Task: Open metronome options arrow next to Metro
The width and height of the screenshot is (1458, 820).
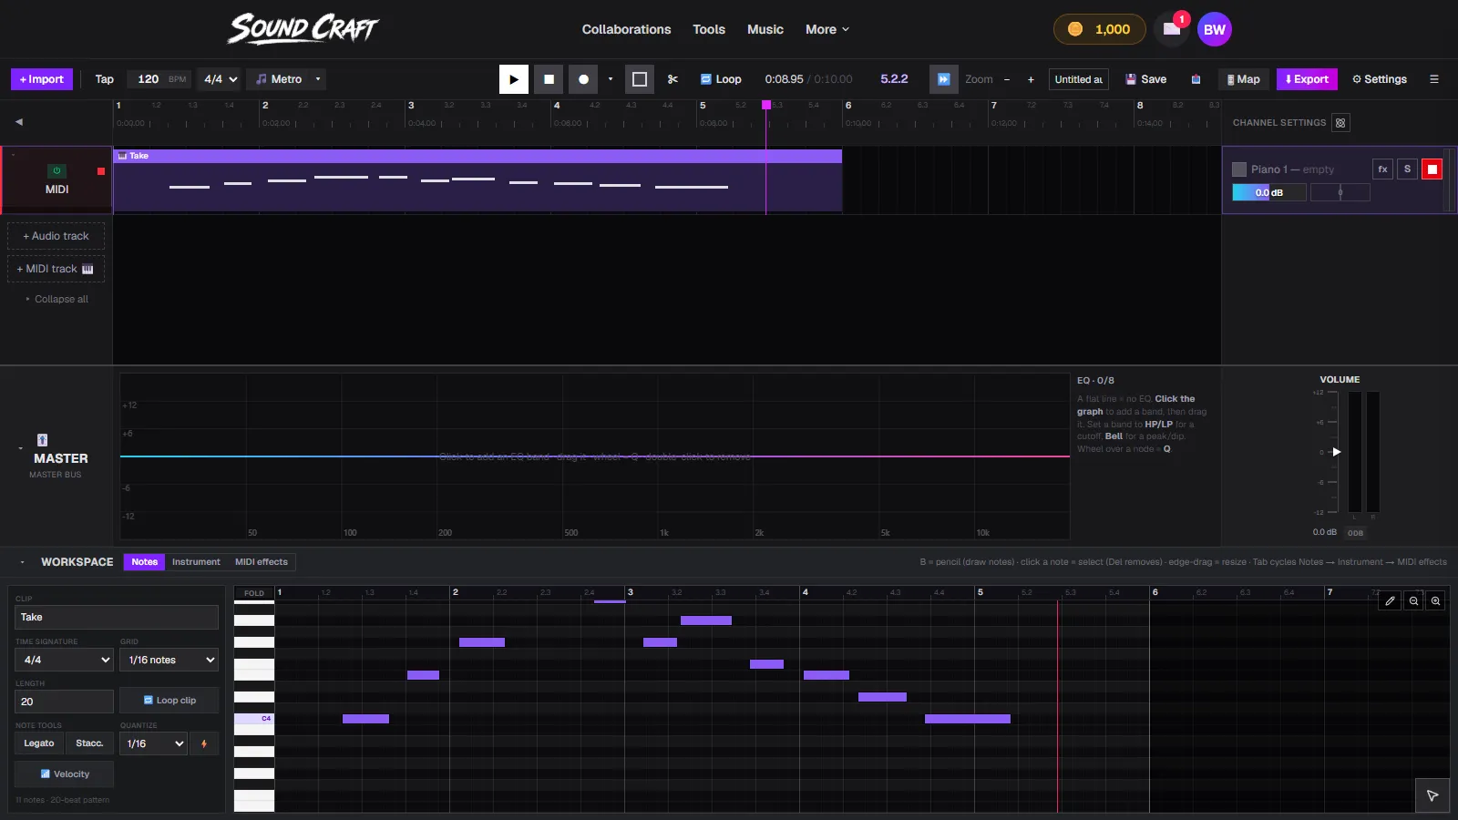Action: click(318, 79)
